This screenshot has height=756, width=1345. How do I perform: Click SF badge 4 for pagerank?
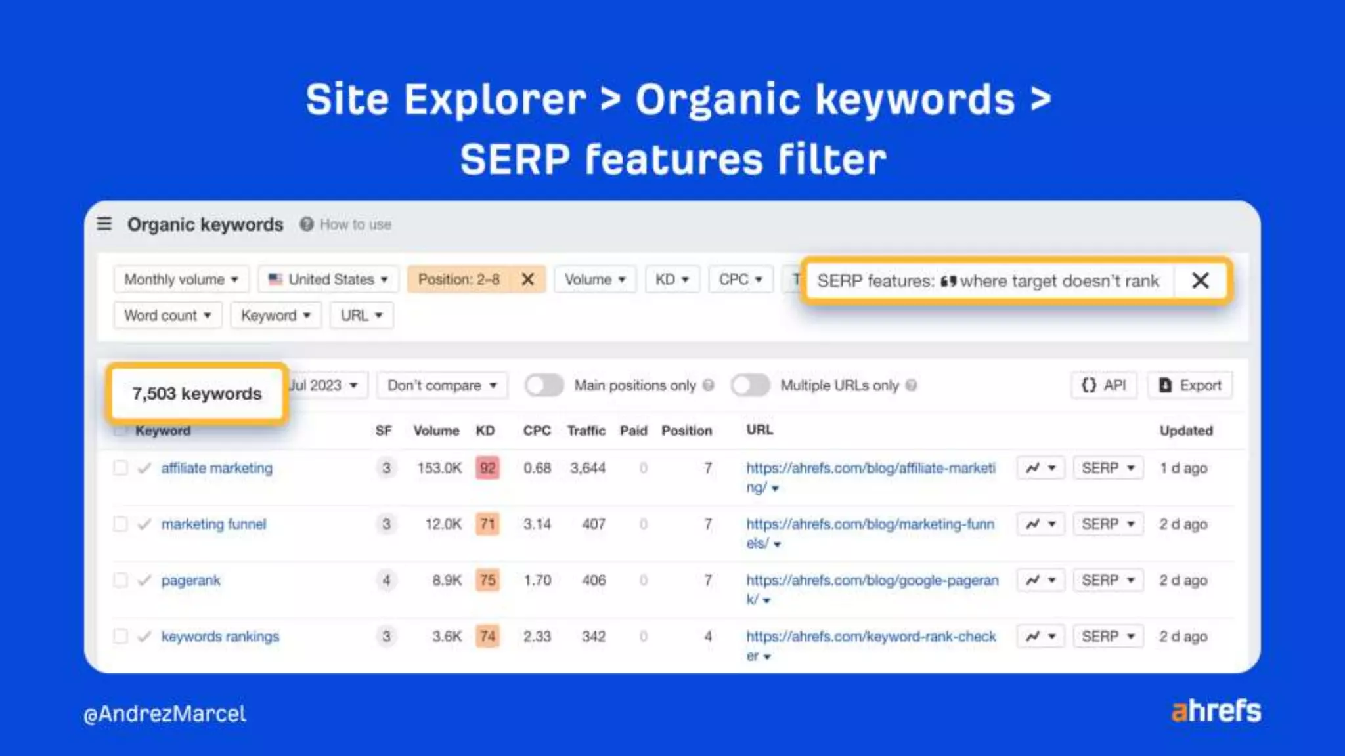pos(386,580)
